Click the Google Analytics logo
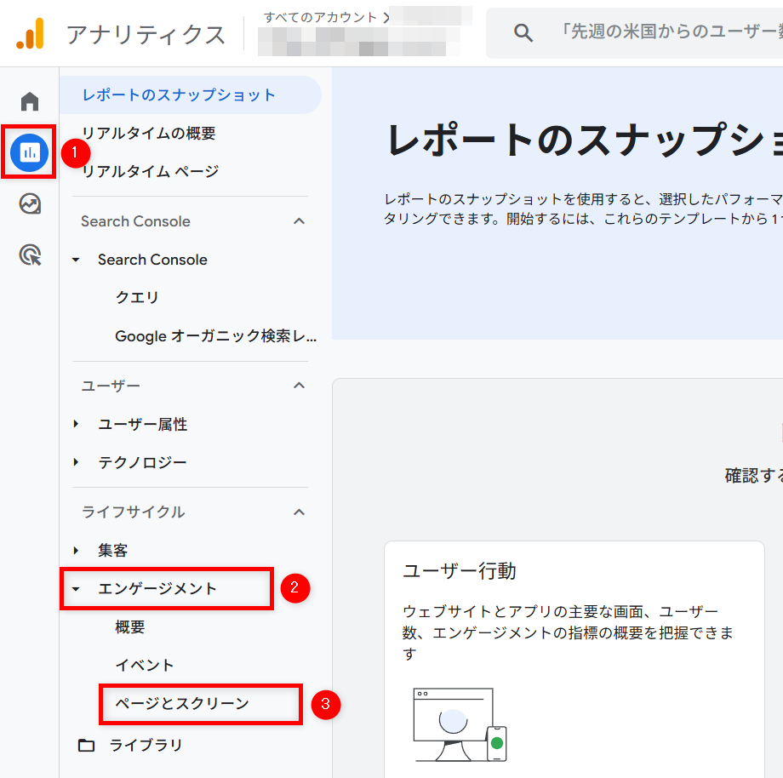Image resolution: width=783 pixels, height=778 pixels. (31, 34)
